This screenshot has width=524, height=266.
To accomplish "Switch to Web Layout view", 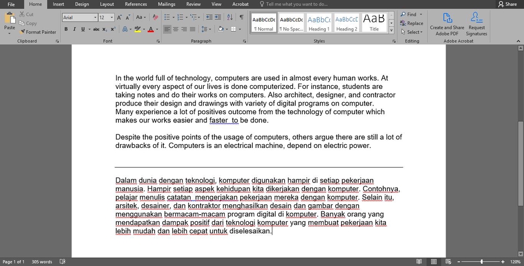I will pos(449,262).
